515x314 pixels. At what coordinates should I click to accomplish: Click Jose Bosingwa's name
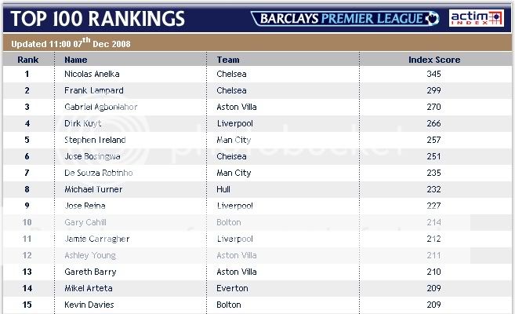92,156
